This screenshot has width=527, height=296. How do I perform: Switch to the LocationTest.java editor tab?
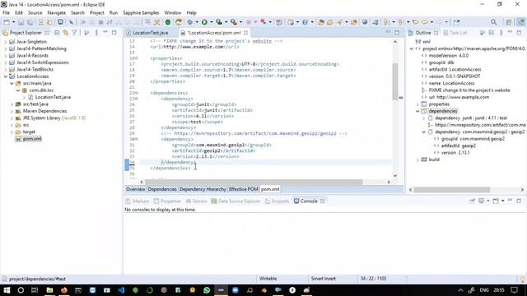coord(150,33)
